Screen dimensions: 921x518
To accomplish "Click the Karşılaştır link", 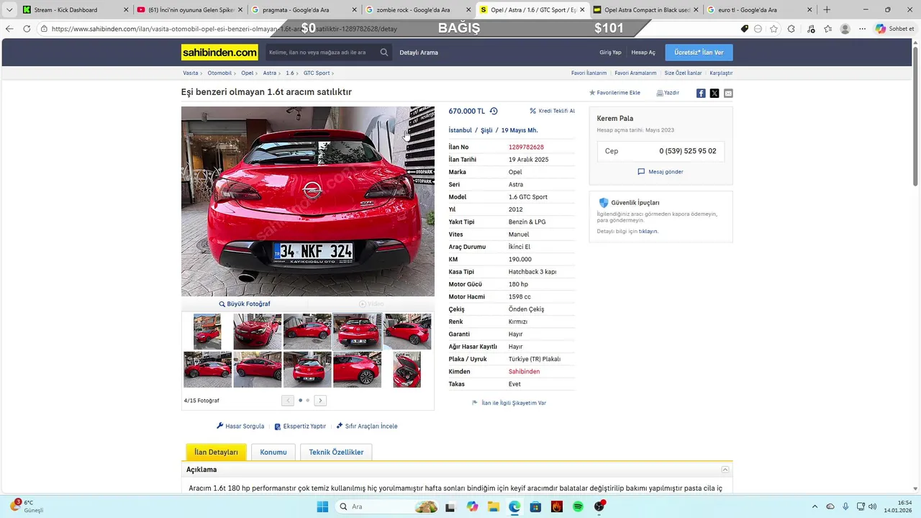I will pyautogui.click(x=721, y=73).
